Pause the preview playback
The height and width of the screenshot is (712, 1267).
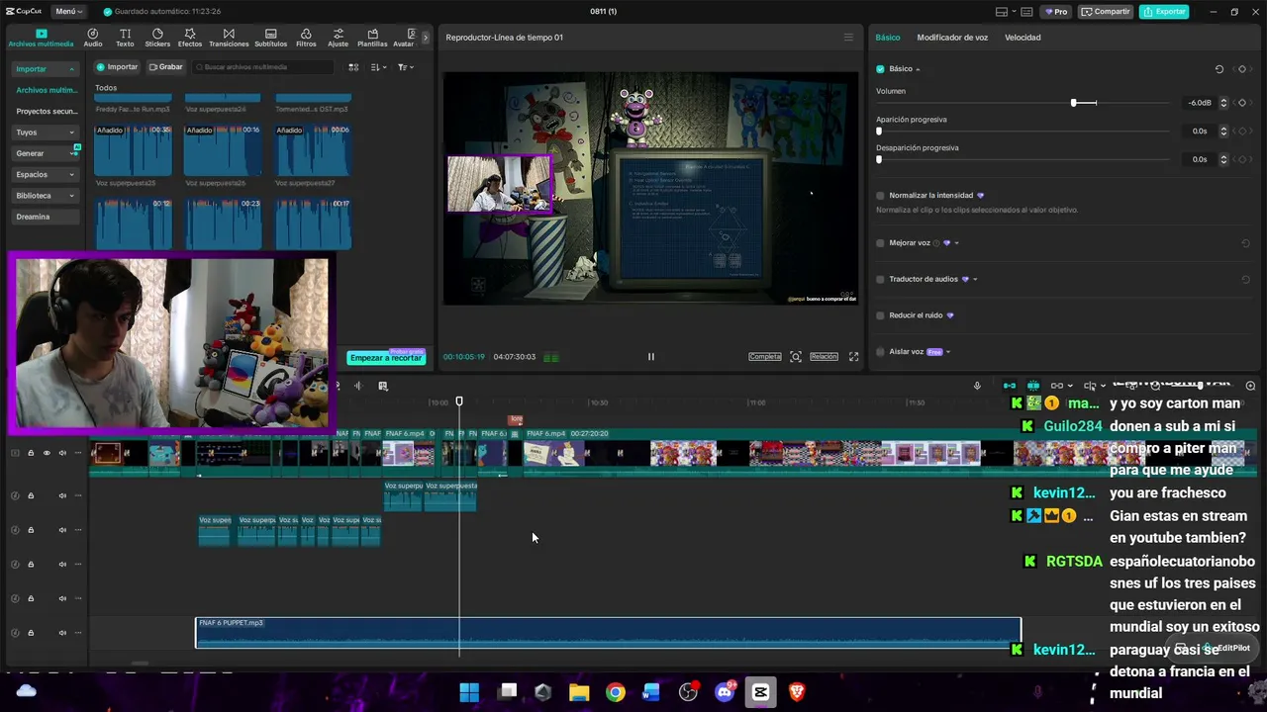[650, 357]
